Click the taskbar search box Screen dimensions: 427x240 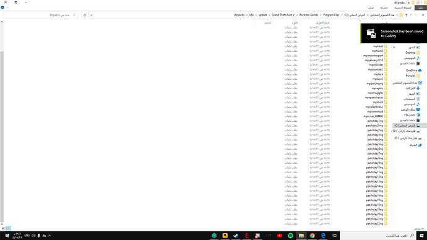378,236
